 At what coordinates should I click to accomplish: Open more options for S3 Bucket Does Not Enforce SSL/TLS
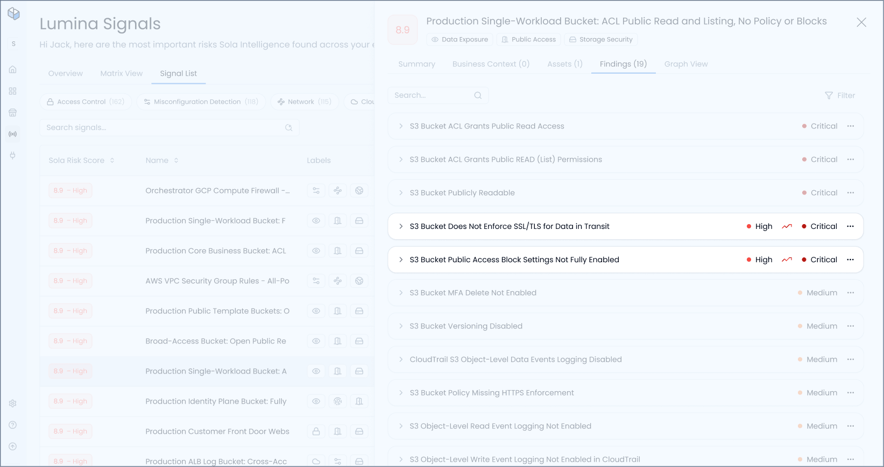tap(851, 226)
